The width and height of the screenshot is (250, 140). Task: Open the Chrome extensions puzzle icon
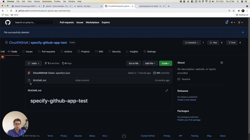pos(239,10)
